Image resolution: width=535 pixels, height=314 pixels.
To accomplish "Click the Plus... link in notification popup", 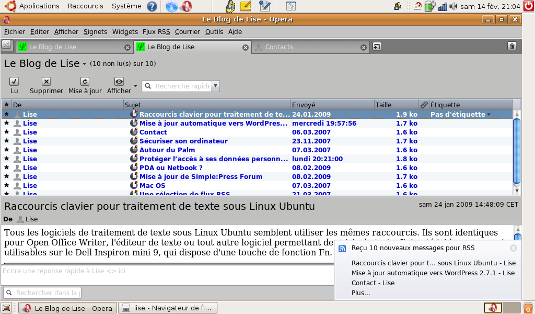I will click(x=360, y=293).
